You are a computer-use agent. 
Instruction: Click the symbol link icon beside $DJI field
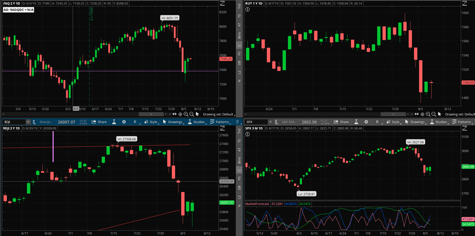pos(34,122)
